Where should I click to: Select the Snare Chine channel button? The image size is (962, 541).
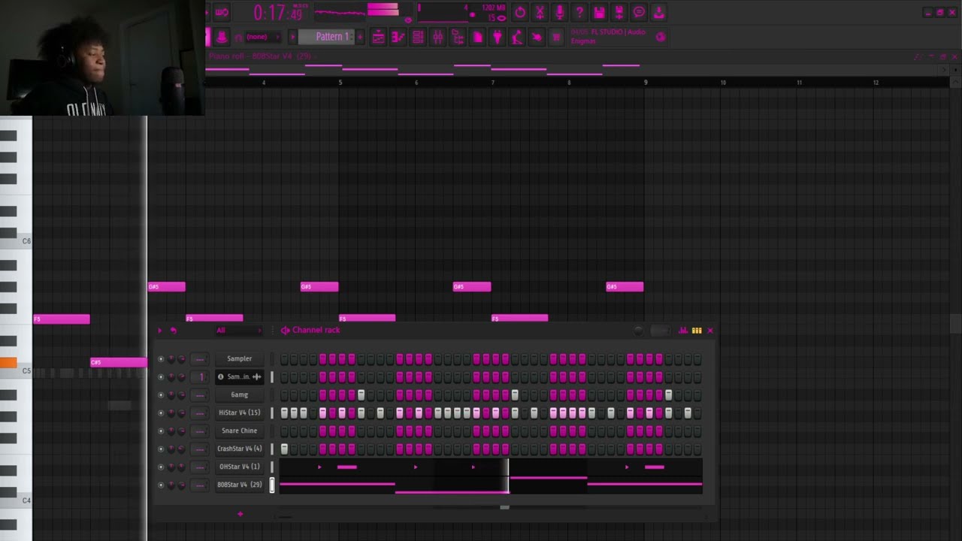pyautogui.click(x=240, y=431)
